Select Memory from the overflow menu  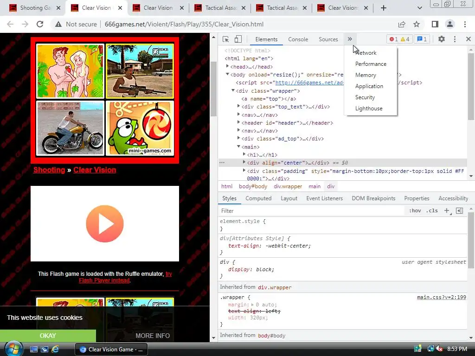[x=366, y=75]
